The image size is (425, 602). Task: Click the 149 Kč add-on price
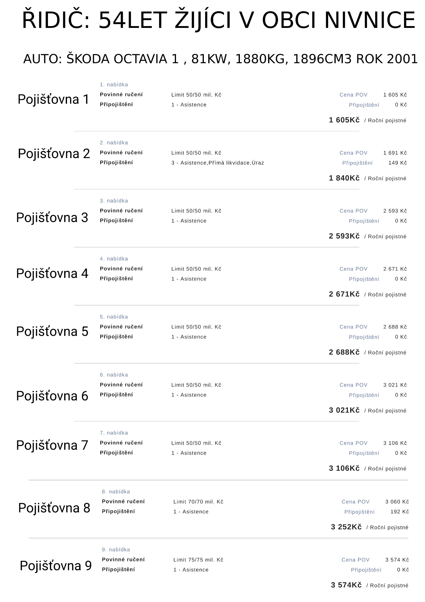click(x=397, y=163)
